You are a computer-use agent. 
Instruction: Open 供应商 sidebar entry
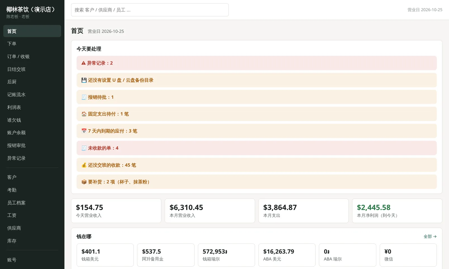pos(32,228)
